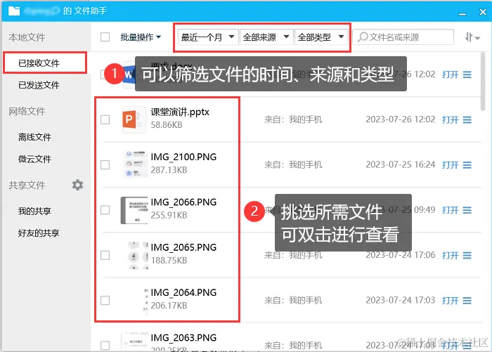Select 微云文件 in the sidebar

click(35, 159)
